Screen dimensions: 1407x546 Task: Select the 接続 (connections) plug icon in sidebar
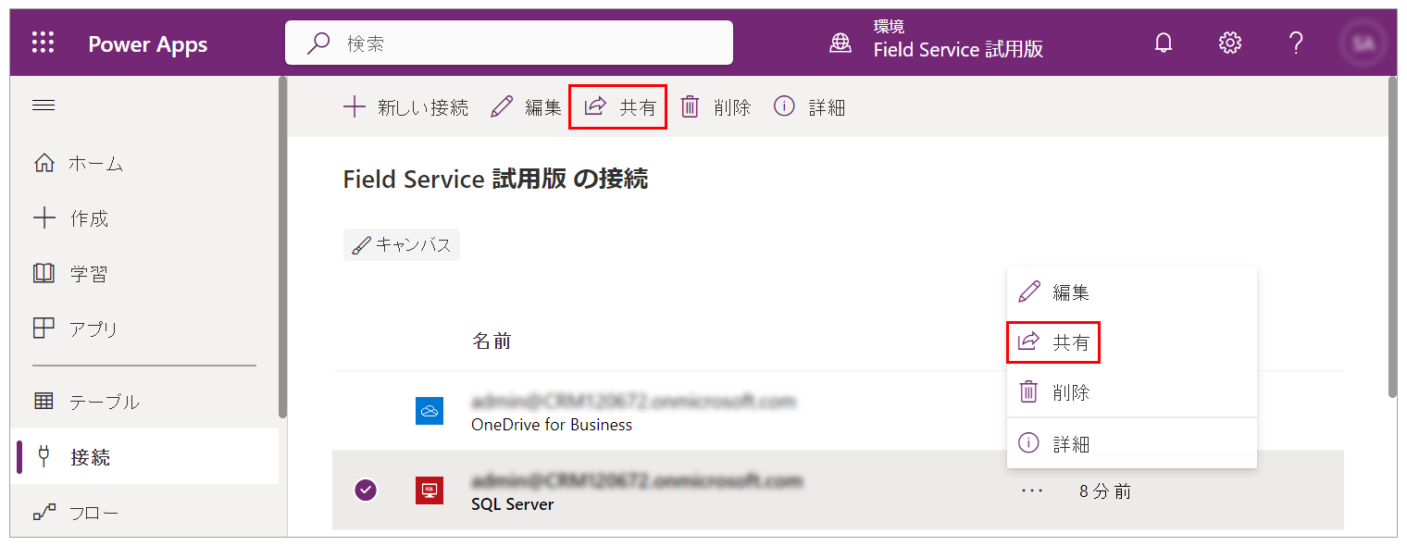pyautogui.click(x=44, y=456)
